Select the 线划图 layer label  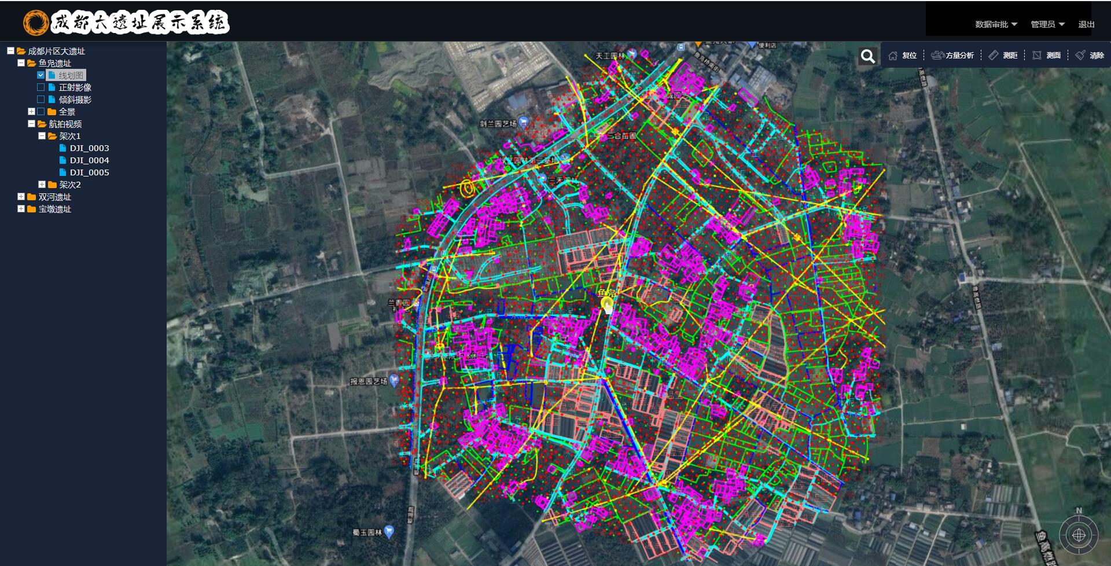71,75
